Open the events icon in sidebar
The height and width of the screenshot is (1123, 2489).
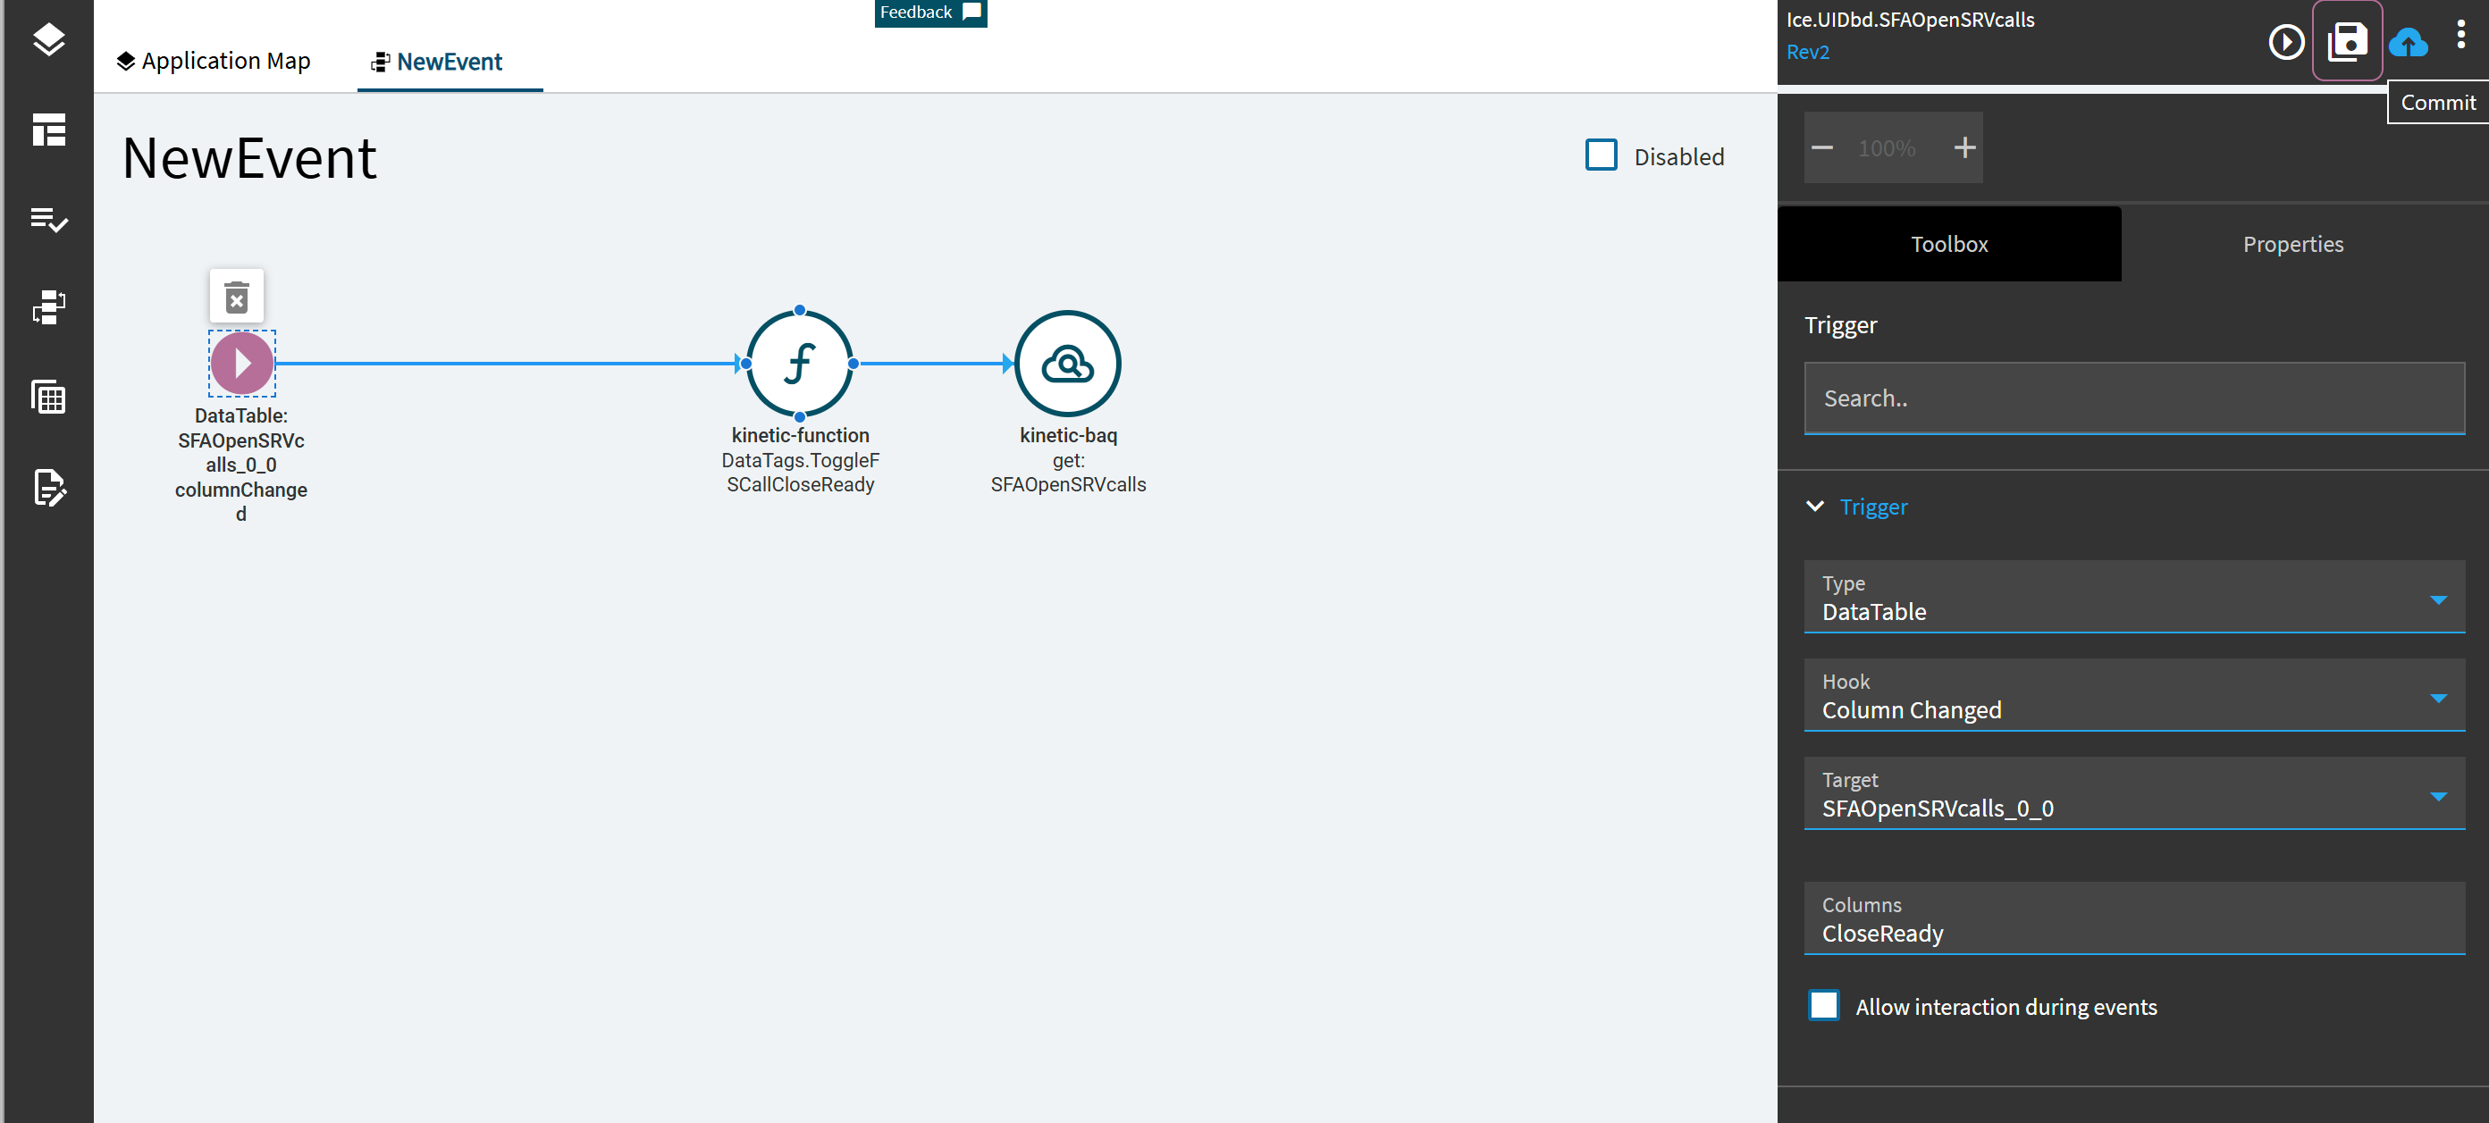(48, 308)
